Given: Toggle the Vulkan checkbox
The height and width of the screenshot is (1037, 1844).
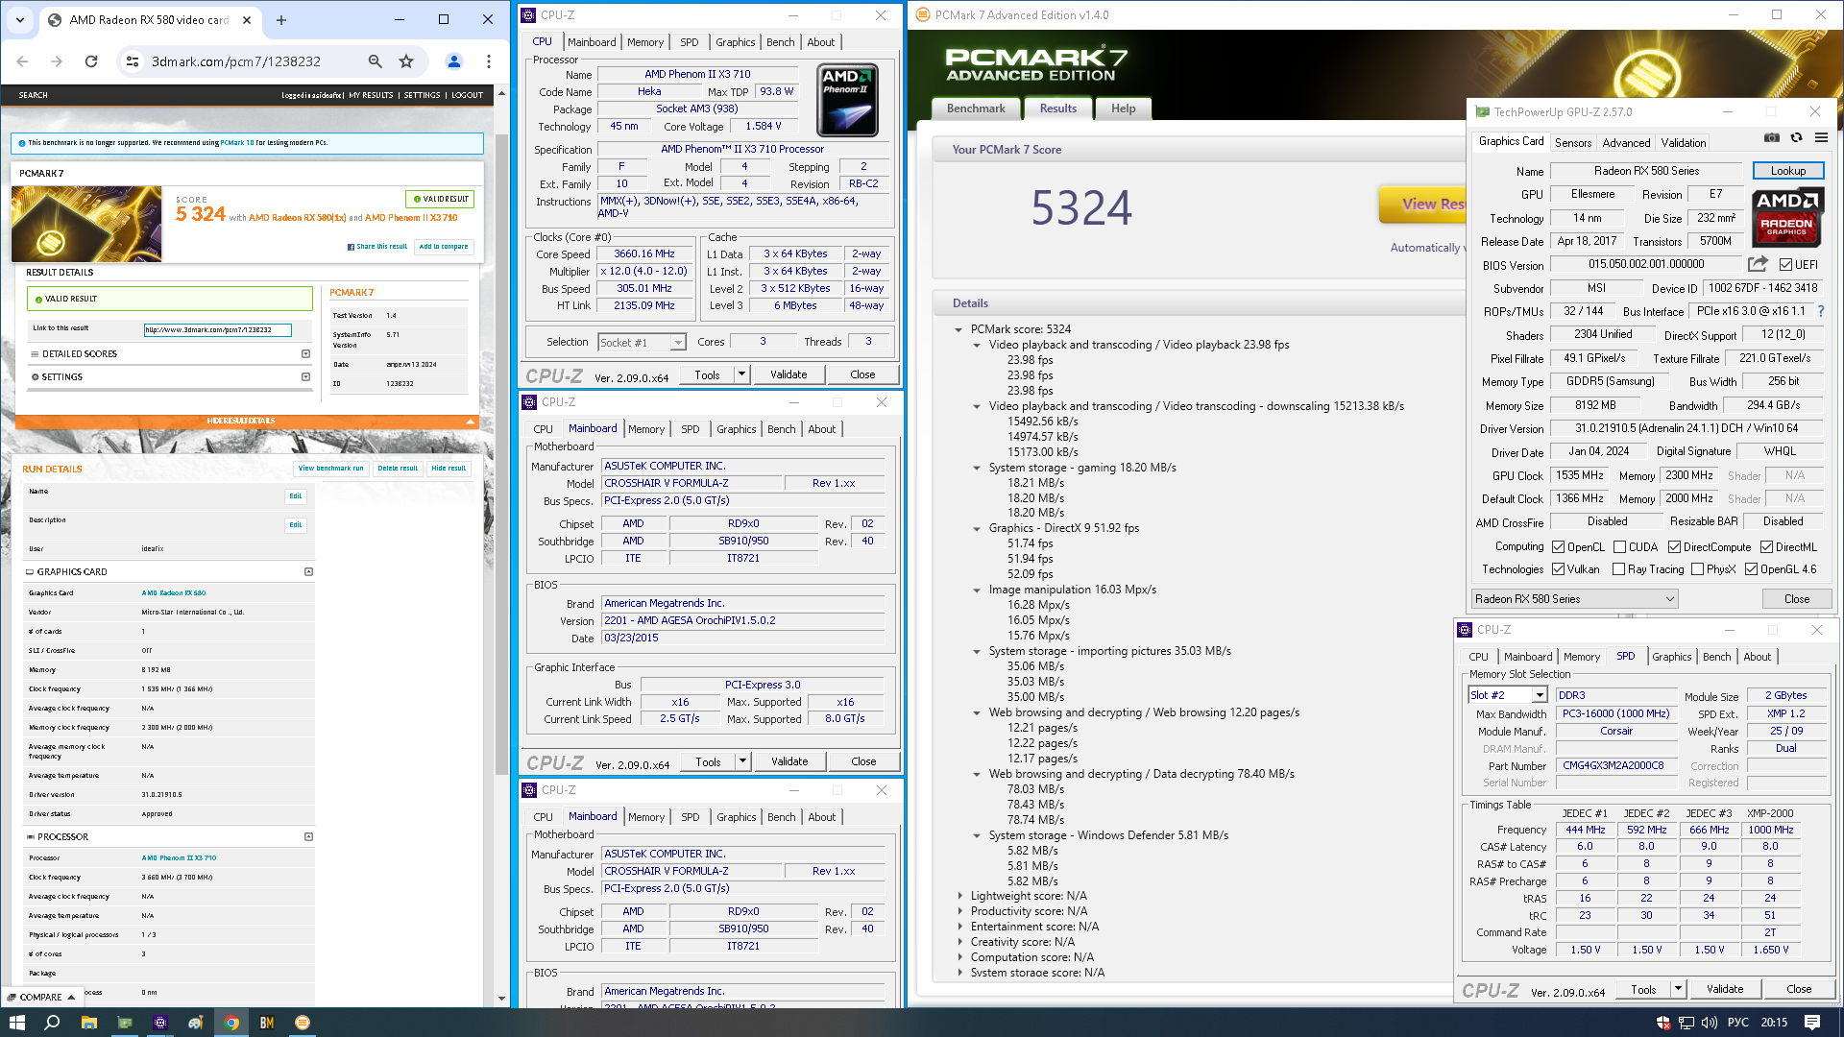Looking at the screenshot, I should pos(1558,569).
